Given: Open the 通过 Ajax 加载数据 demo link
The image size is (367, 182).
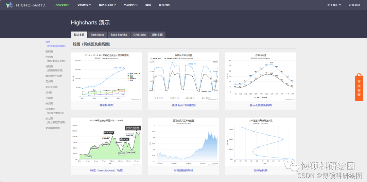Looking at the screenshot, I should [183, 105].
